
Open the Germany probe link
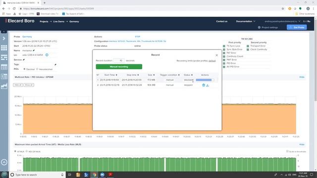tap(27, 37)
